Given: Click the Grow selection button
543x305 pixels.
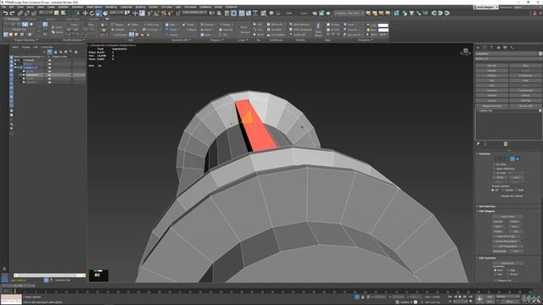Looking at the screenshot, I should click(516, 177).
